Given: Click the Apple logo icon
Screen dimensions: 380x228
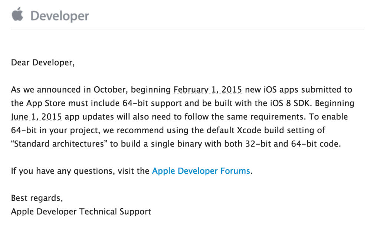Looking at the screenshot, I should pyautogui.click(x=17, y=14).
